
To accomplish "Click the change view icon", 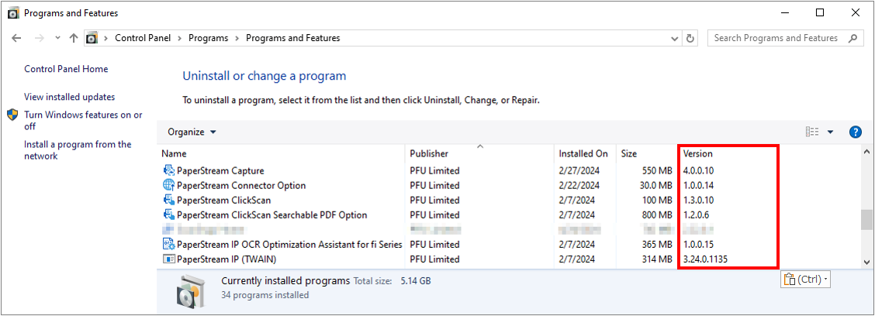I will tap(812, 132).
